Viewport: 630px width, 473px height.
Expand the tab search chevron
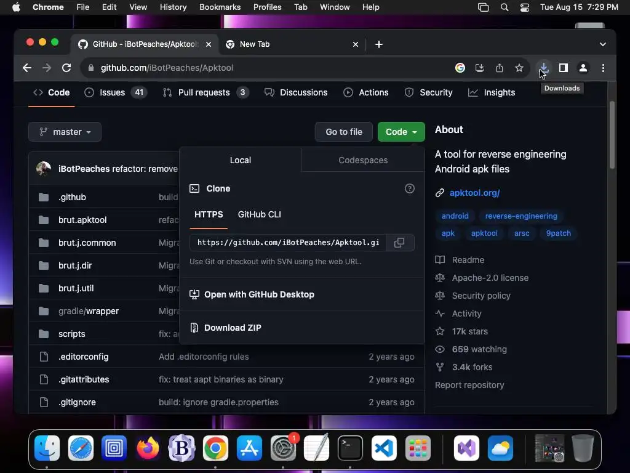coord(603,44)
